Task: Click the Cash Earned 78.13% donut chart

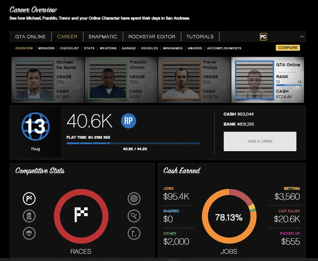Action: click(229, 216)
